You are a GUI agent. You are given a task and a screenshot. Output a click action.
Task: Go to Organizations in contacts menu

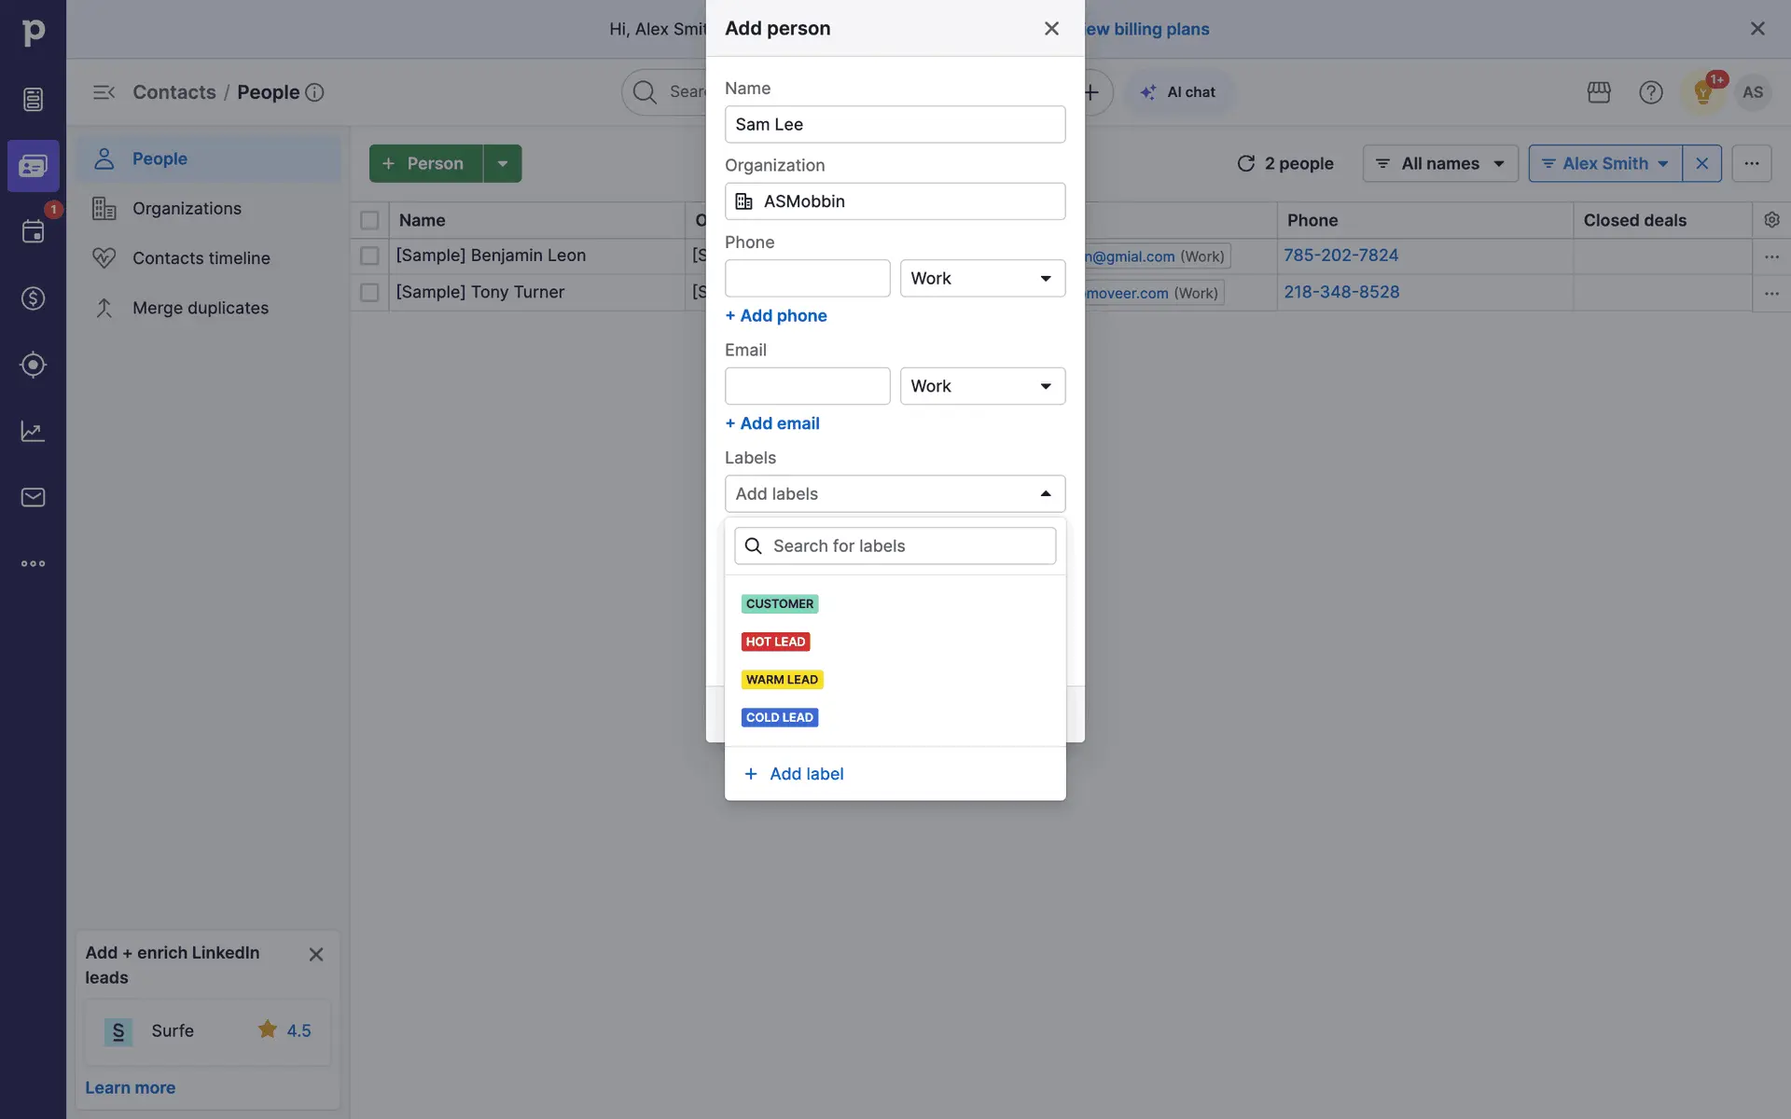tap(187, 209)
